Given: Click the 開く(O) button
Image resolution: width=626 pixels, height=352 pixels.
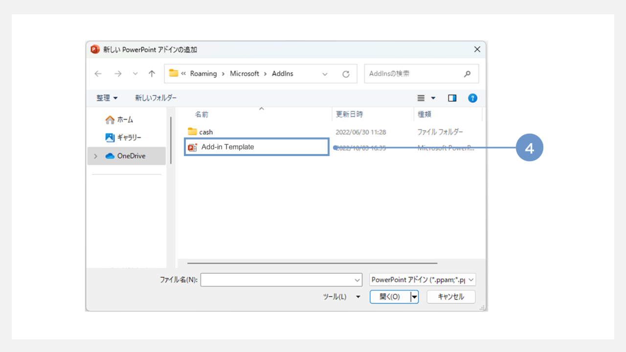Looking at the screenshot, I should [390, 297].
